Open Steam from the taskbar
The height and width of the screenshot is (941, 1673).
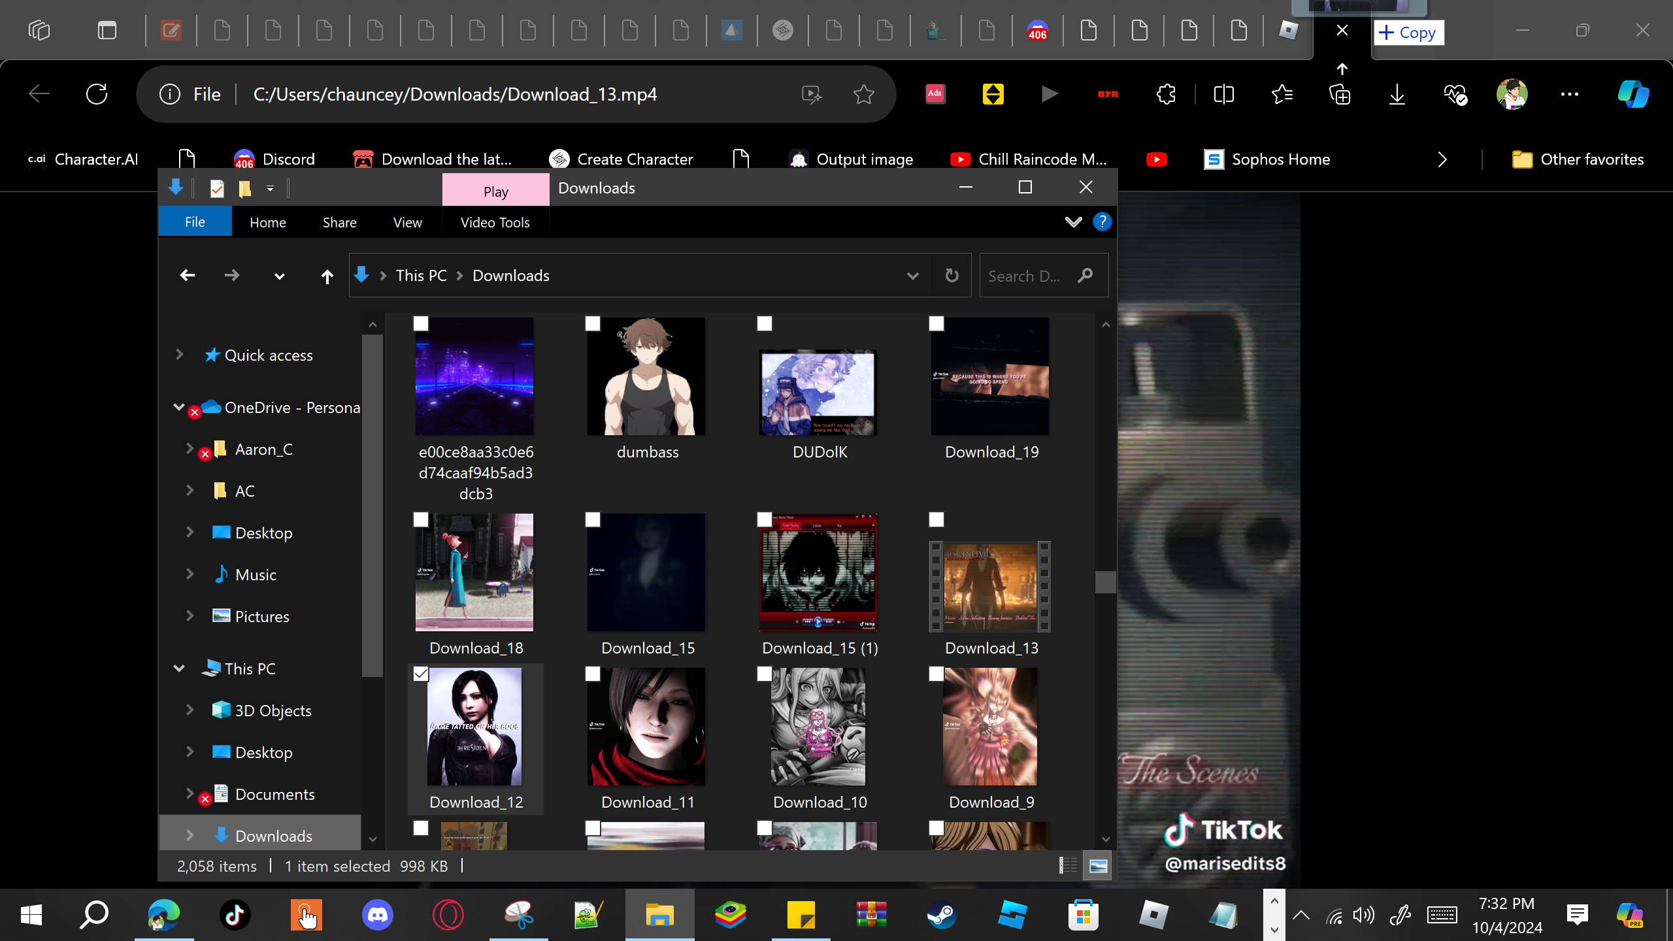941,915
